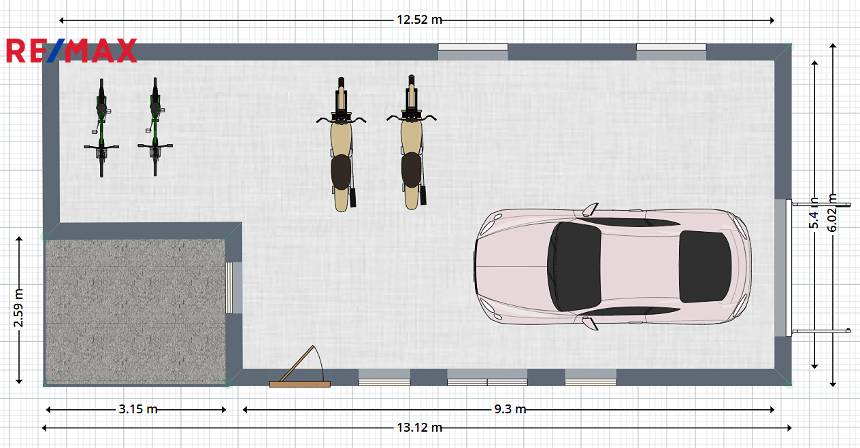Select the left window on top wall
This screenshot has width=860, height=448.
[x=473, y=52]
